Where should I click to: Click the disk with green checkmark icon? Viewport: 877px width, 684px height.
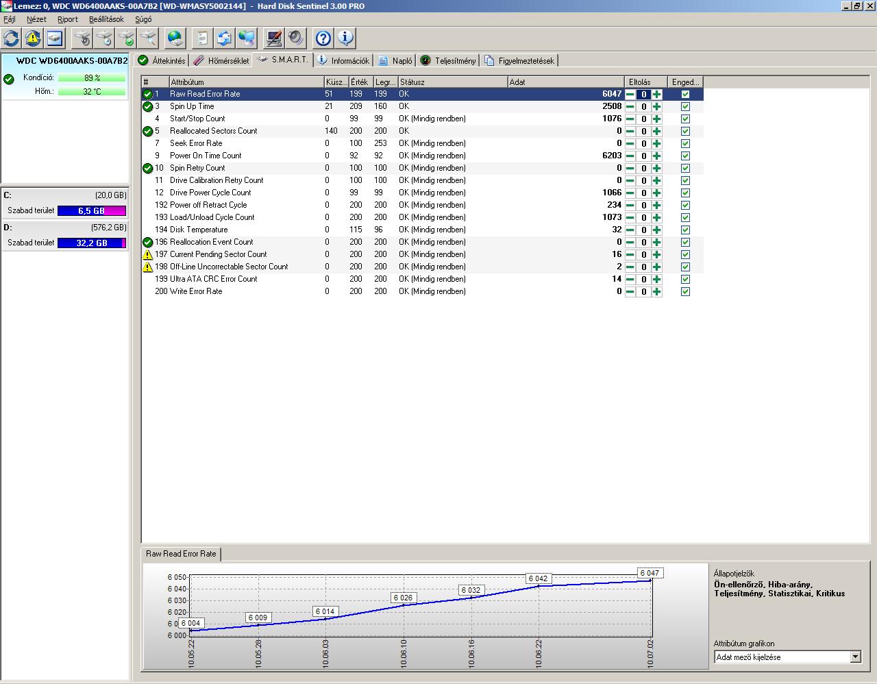tap(126, 38)
